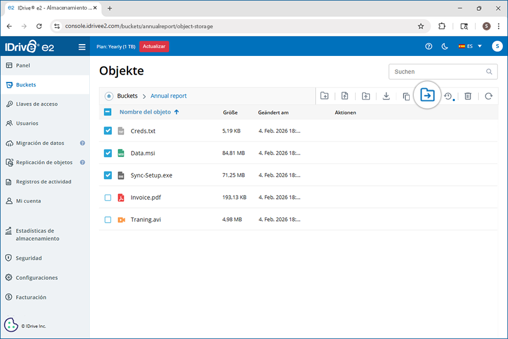Image resolution: width=508 pixels, height=339 pixels.
Task: Toggle dark mode moon icon
Action: pyautogui.click(x=445, y=46)
